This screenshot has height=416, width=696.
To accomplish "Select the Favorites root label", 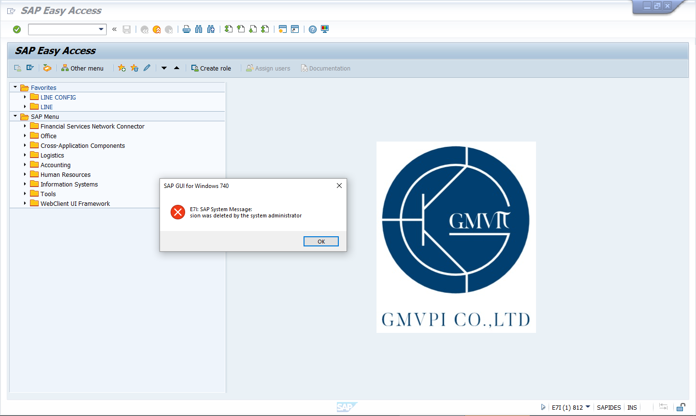I will click(x=43, y=88).
